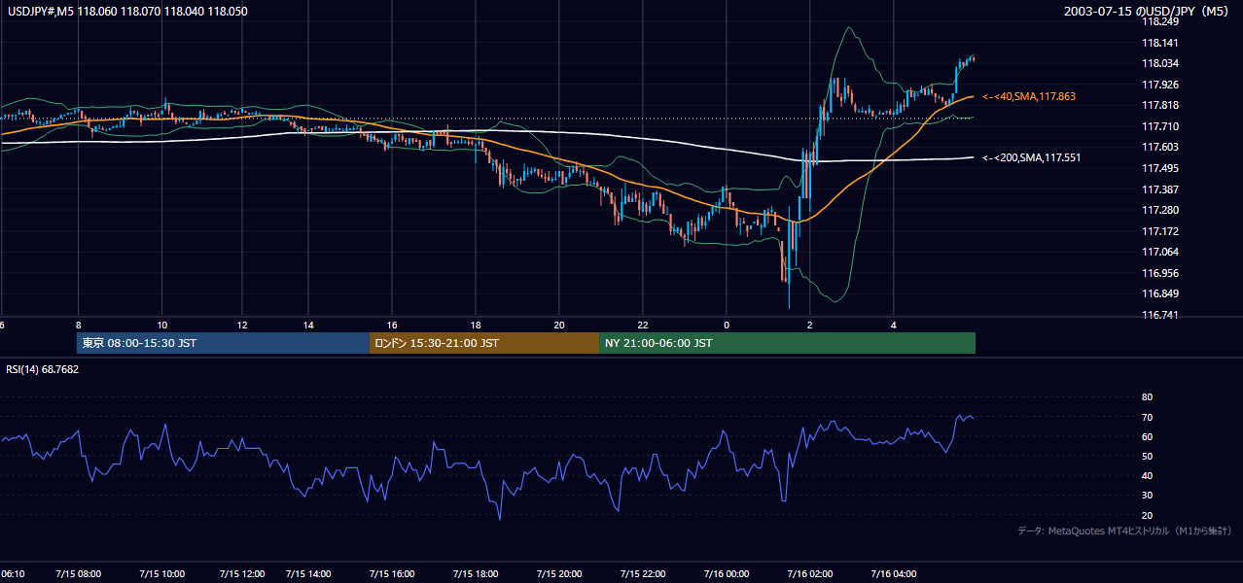Select the NY 21:00-06:00 JST session bar
The width and height of the screenshot is (1243, 583).
pos(787,343)
